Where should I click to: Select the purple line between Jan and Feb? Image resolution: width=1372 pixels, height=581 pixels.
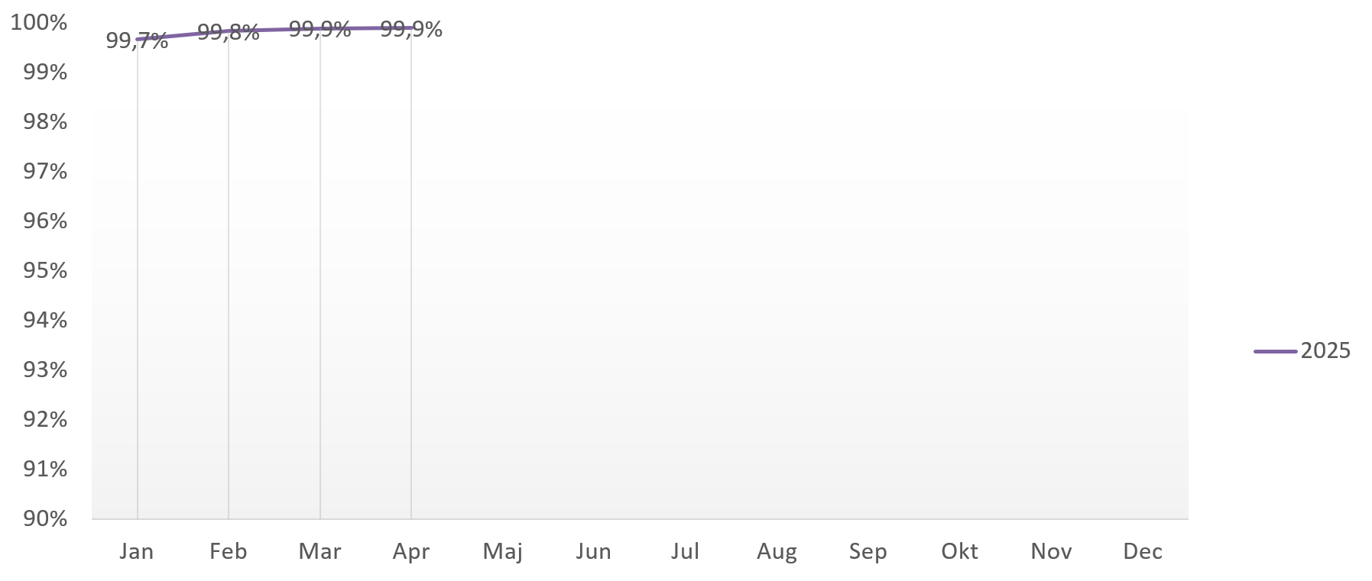[x=183, y=34]
